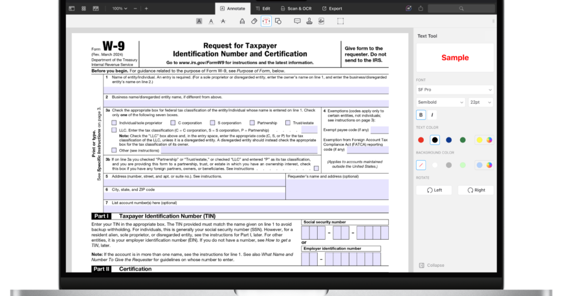Open the Export tab

click(331, 8)
